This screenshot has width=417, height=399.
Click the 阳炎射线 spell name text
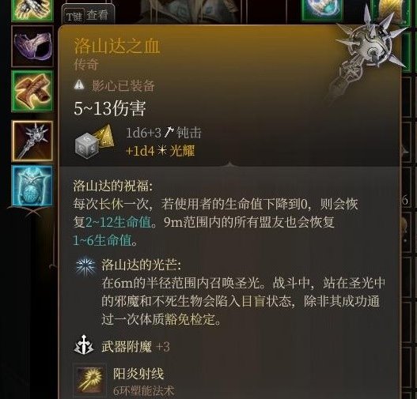click(x=138, y=374)
